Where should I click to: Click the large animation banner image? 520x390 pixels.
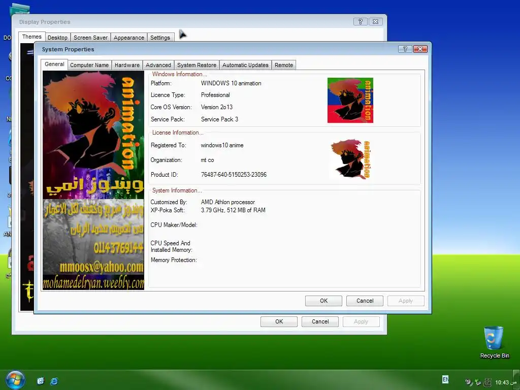(93, 180)
